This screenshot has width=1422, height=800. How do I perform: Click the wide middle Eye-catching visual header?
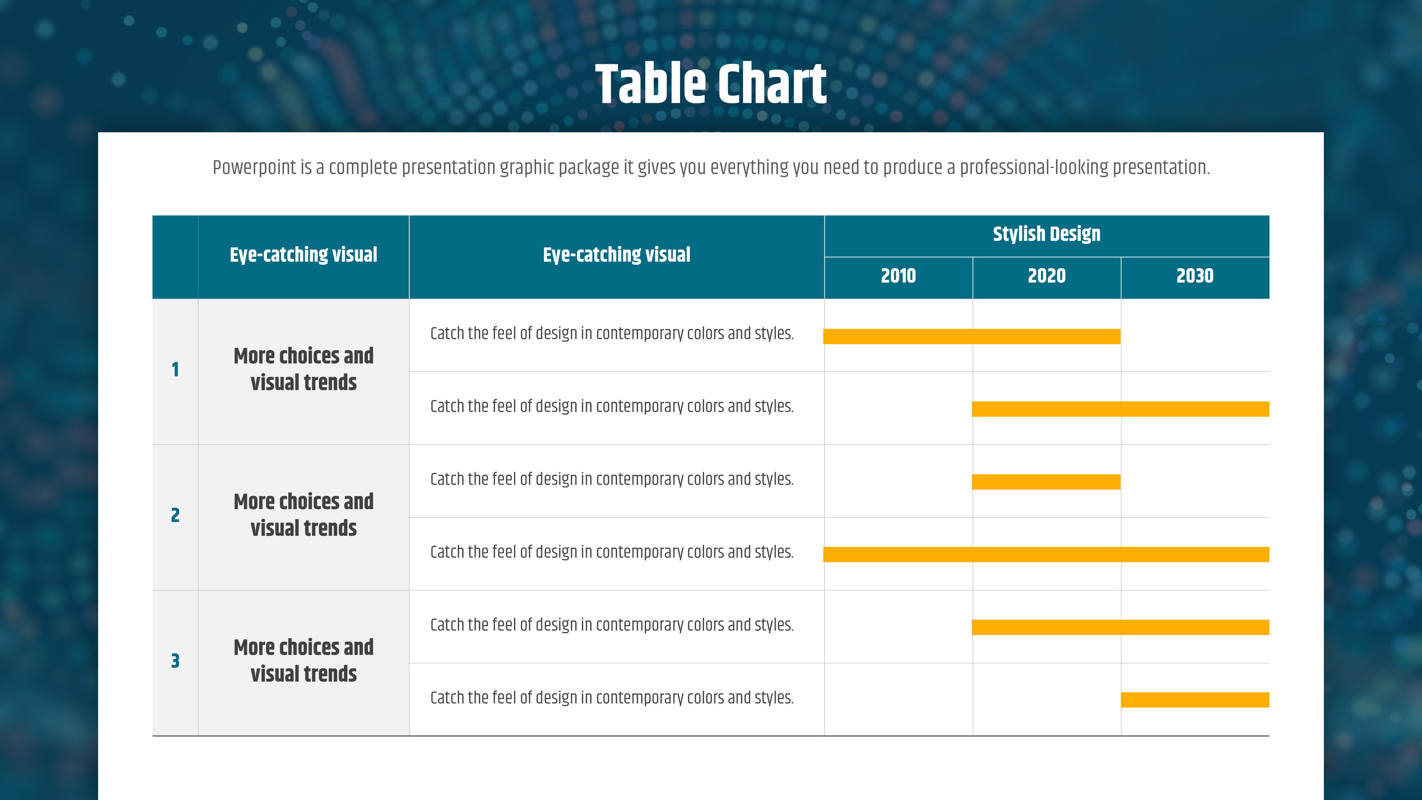coord(616,255)
